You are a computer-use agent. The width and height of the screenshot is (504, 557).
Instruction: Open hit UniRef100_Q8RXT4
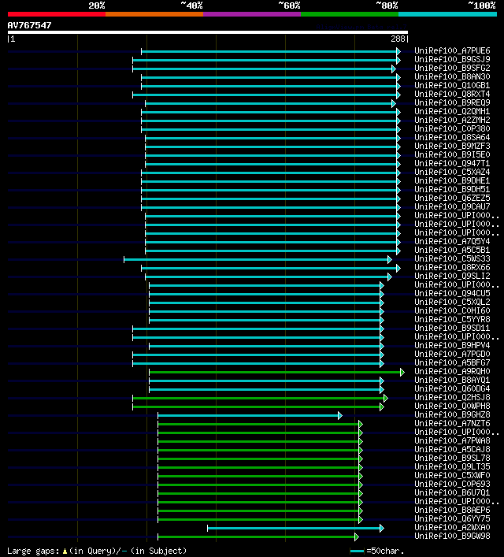point(452,94)
